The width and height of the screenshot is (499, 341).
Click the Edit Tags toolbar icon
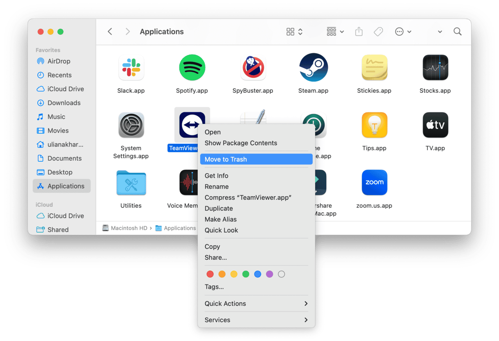[x=378, y=32]
